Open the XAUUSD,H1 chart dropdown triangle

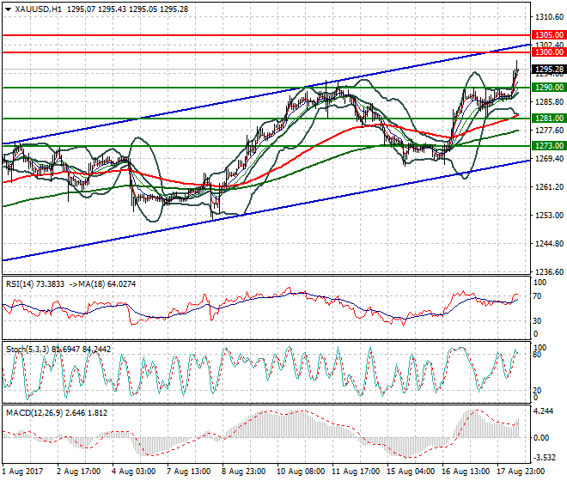point(8,9)
